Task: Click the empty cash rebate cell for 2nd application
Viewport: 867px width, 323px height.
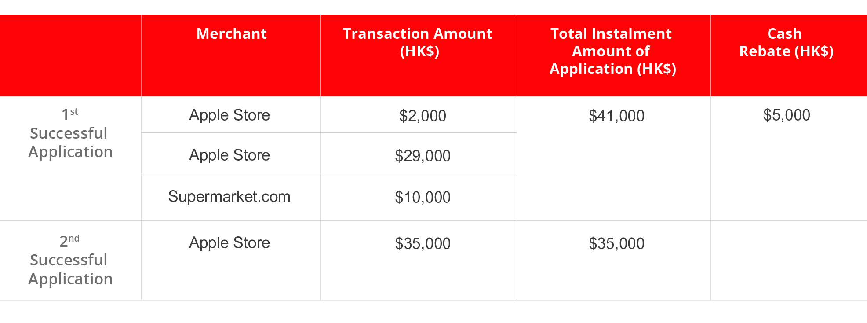Action: coord(788,261)
